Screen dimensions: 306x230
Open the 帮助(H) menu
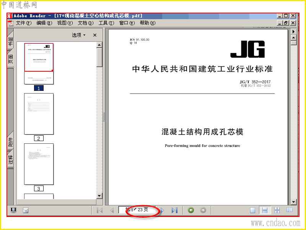(148, 23)
